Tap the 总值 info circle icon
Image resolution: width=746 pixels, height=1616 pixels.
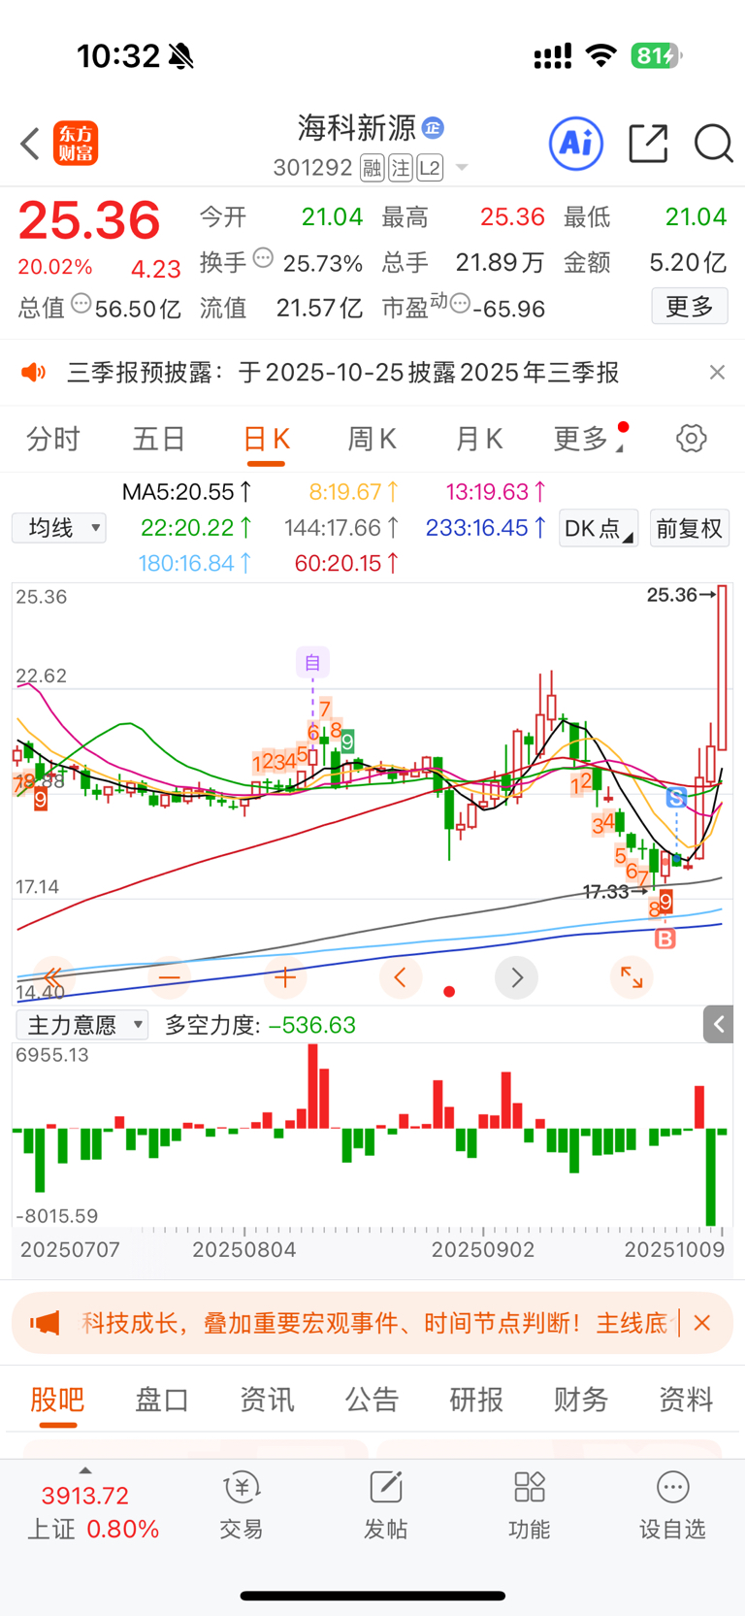[x=81, y=304]
